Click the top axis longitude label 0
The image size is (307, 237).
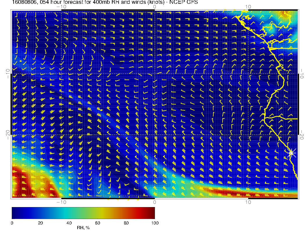155,7
